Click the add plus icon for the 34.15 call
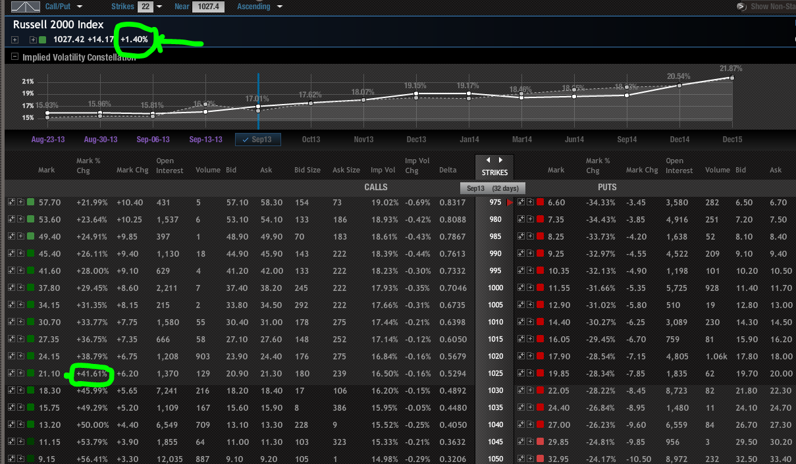796x464 pixels. (x=20, y=305)
